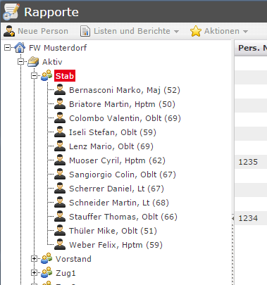Click the FW Musterdorf house icon

20,47
